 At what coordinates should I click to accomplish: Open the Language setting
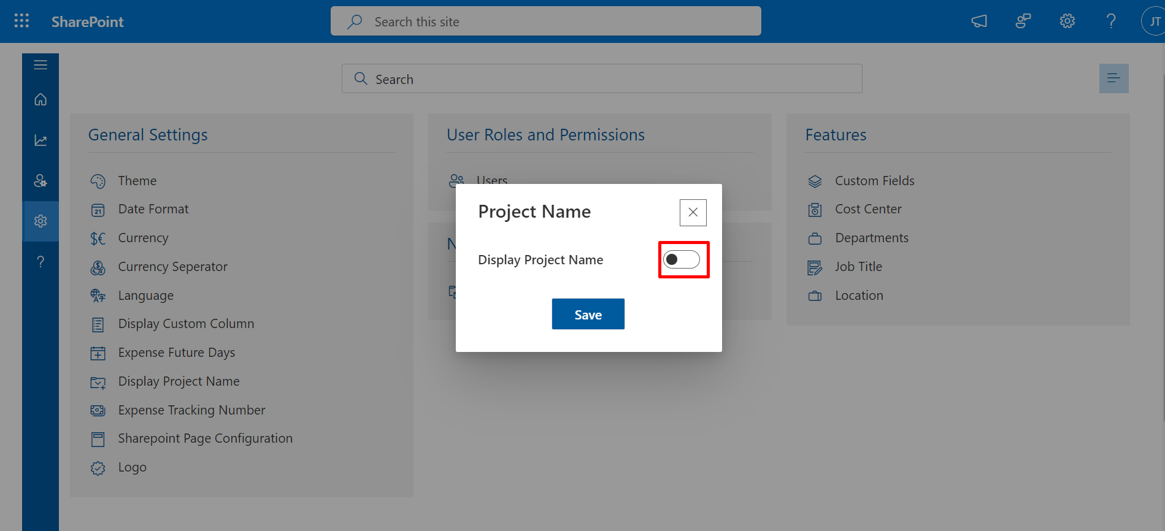pos(146,296)
